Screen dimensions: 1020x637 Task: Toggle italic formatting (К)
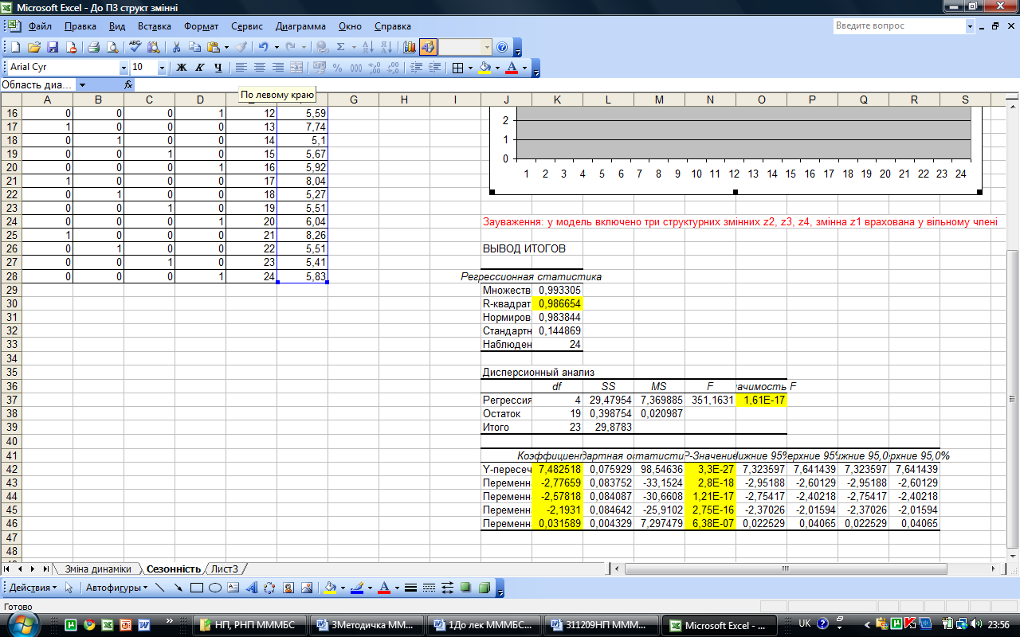198,68
